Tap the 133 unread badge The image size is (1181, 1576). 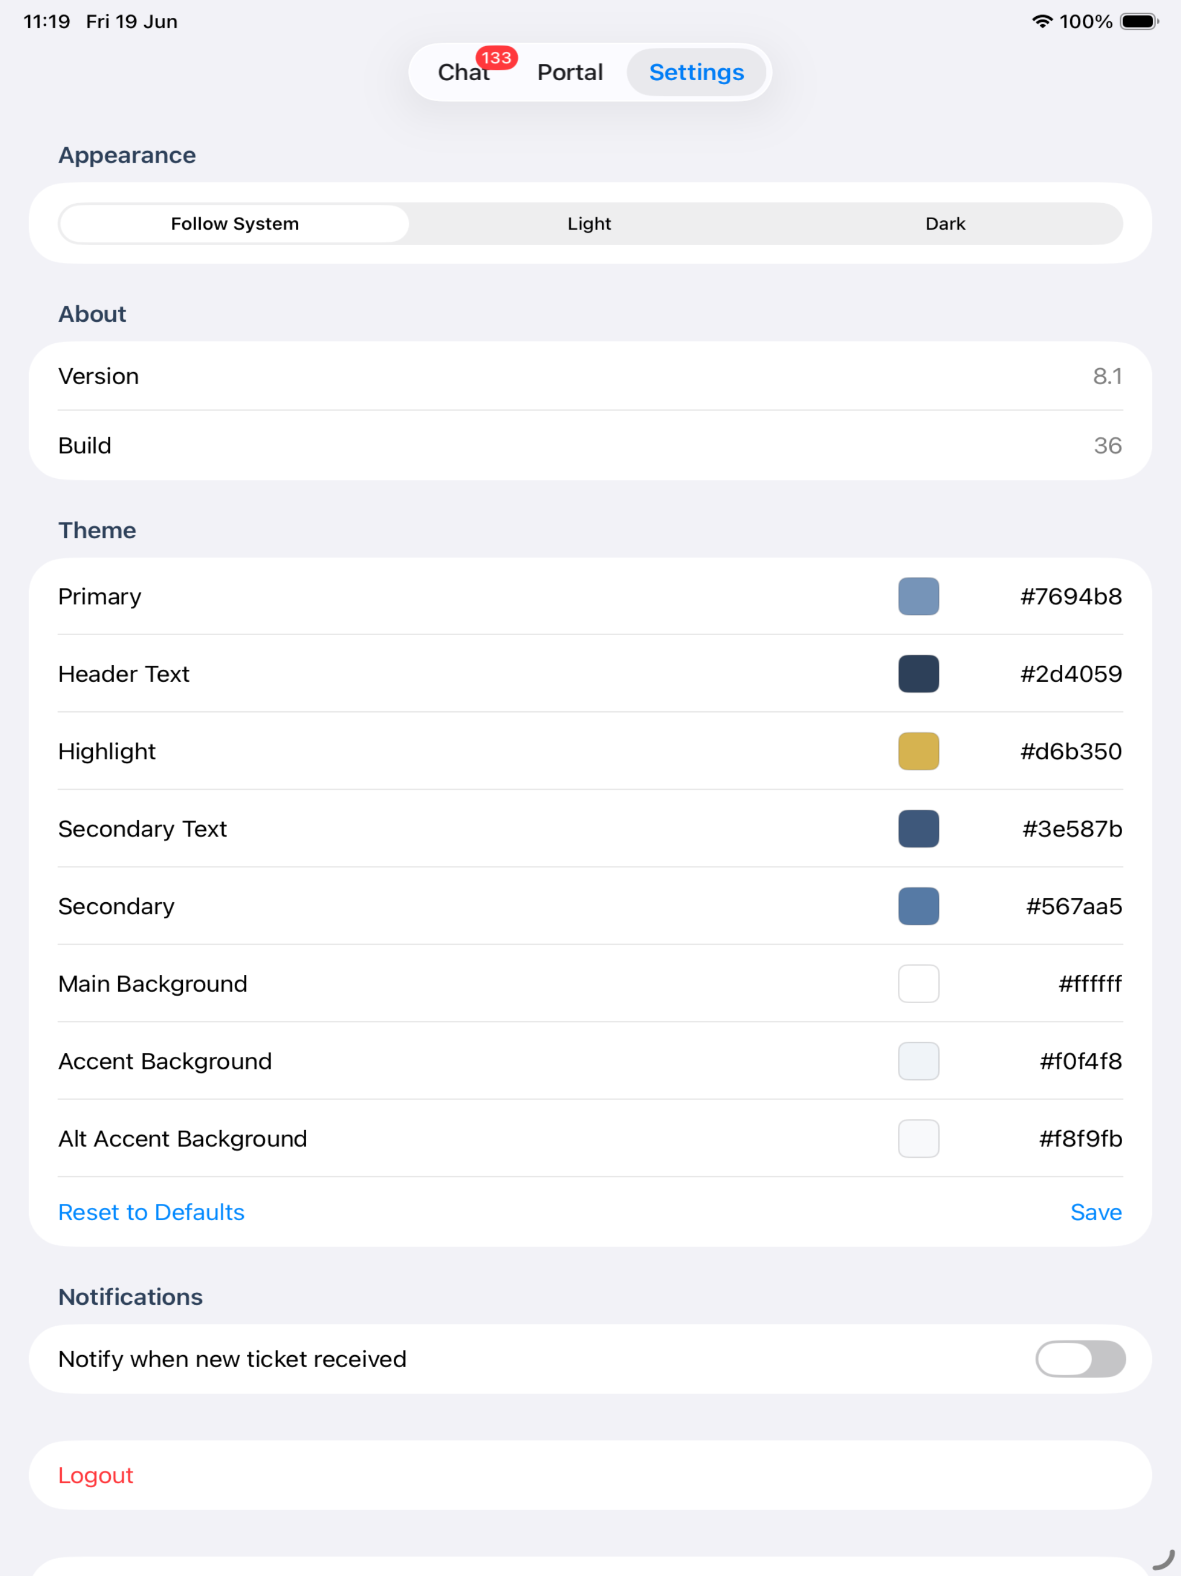coord(497,58)
